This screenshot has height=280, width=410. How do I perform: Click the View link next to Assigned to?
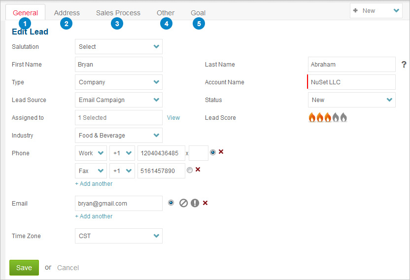[173, 117]
